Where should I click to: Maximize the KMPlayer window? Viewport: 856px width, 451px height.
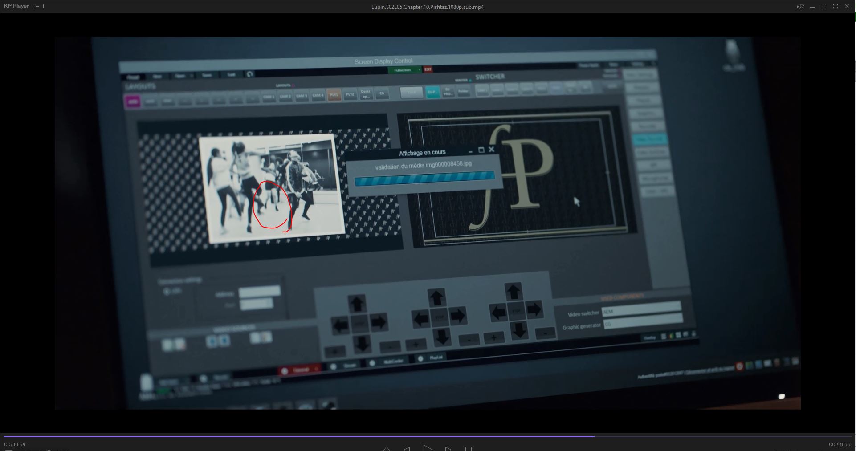coord(824,6)
